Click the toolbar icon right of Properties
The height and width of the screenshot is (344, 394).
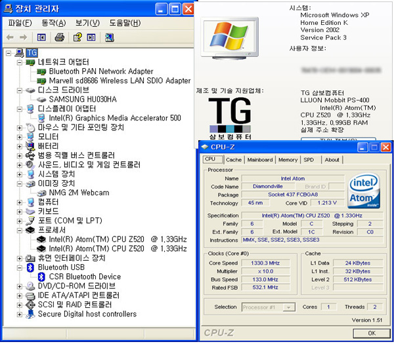[x=91, y=37]
